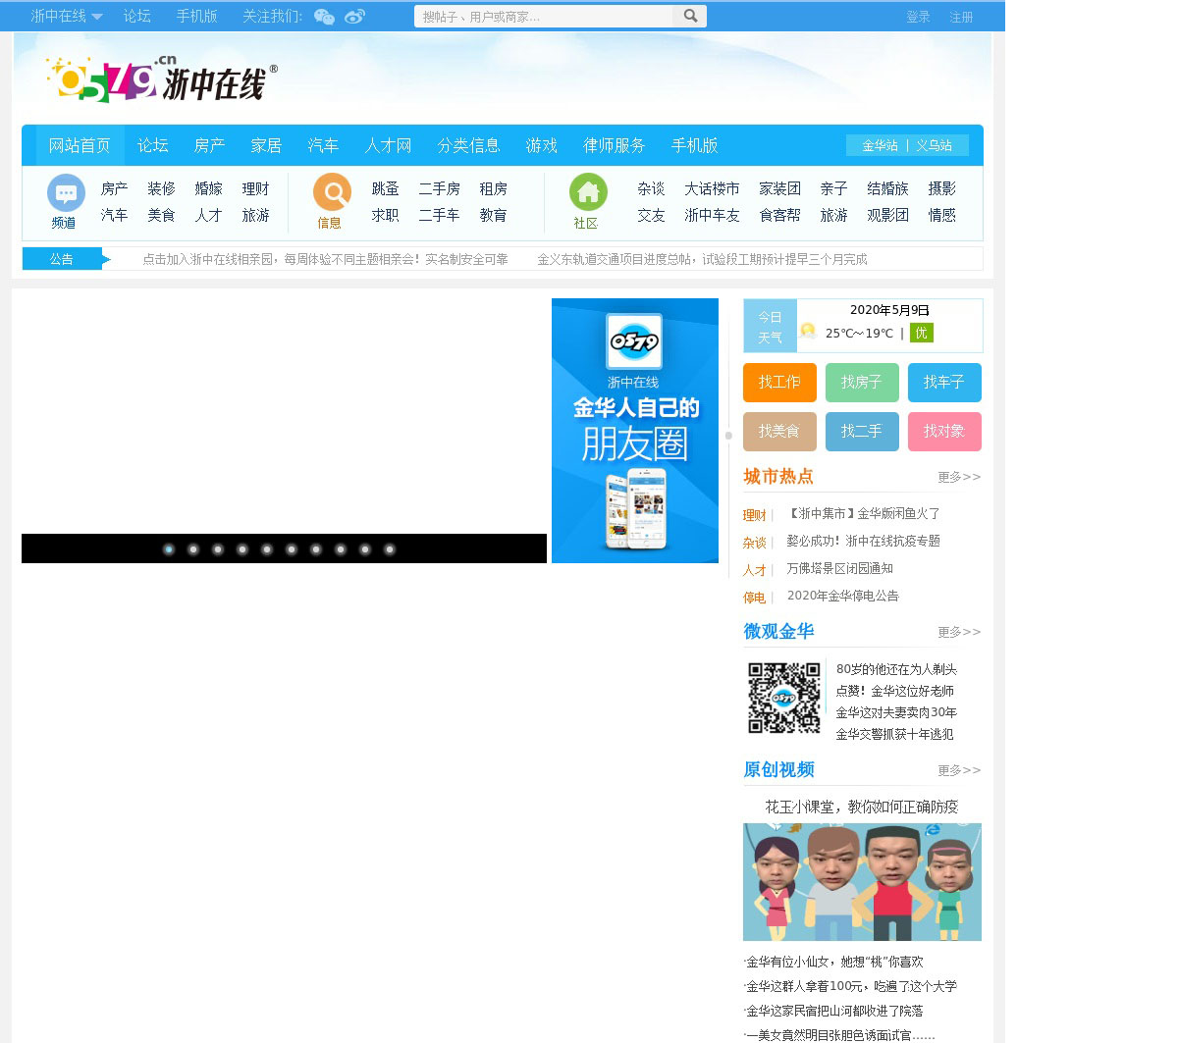The width and height of the screenshot is (1178, 1043).
Task: Click the 金华人自己的朋友圈 banner
Action: pyautogui.click(x=635, y=431)
